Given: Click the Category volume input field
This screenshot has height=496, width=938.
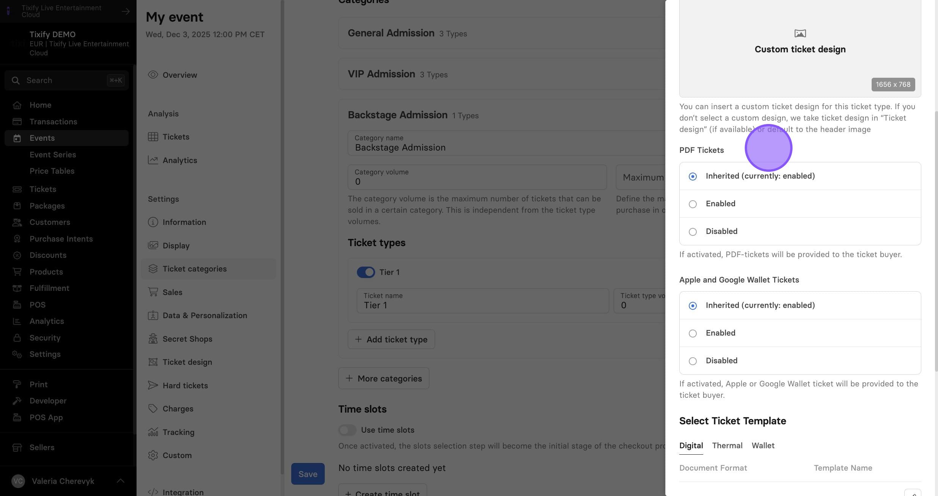Looking at the screenshot, I should pyautogui.click(x=477, y=177).
